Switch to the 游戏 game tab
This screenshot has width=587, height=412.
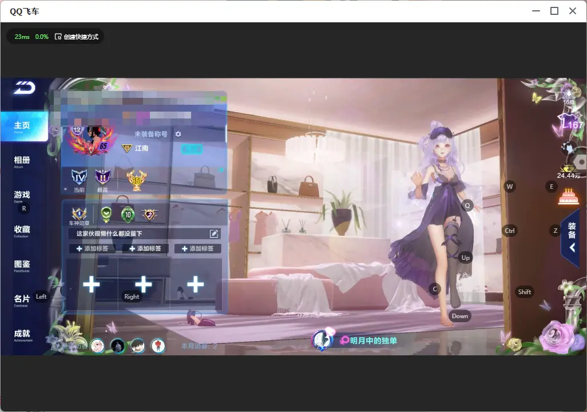pos(22,196)
